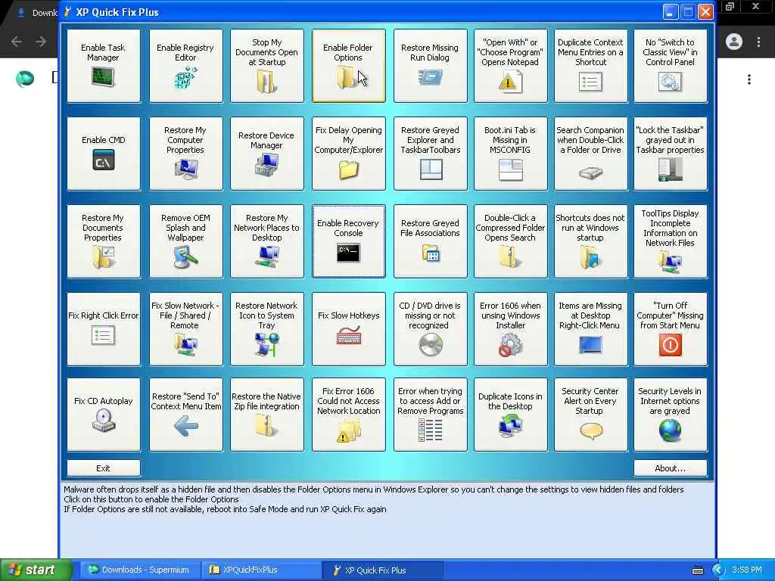Restore "Send To" Context Menu Item
The image size is (775, 581).
pyautogui.click(x=186, y=415)
